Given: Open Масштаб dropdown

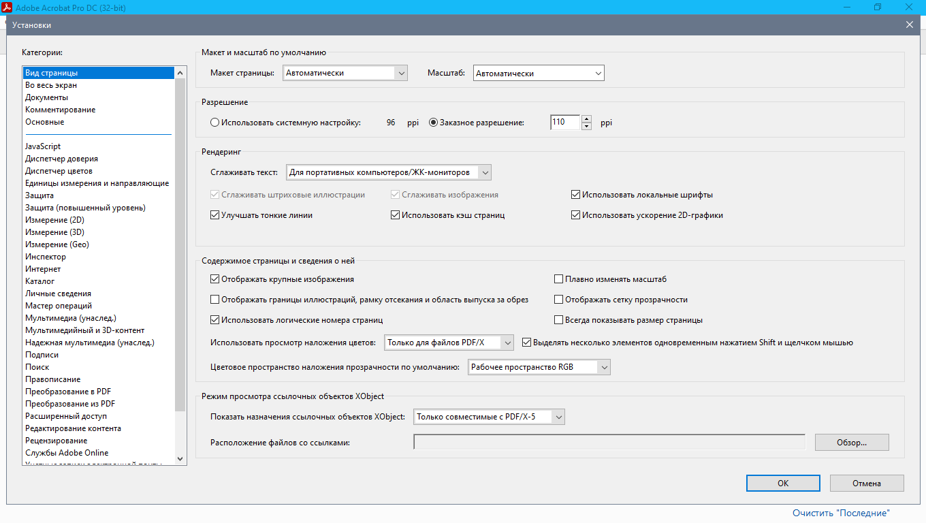Looking at the screenshot, I should 539,73.
